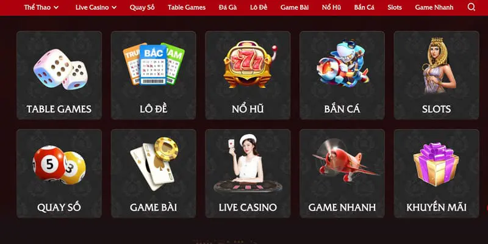
Task: Go to Quay Số in navigation bar
Action: 142,7
